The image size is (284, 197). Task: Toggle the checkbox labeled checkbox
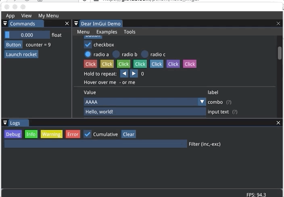coord(88,44)
